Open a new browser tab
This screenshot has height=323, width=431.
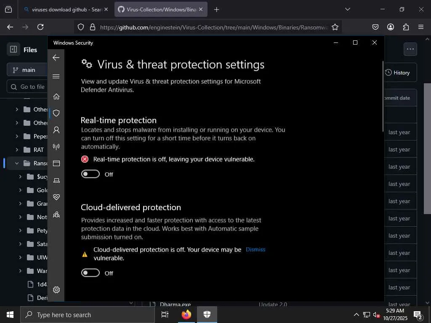click(216, 9)
